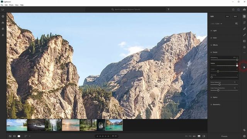Open the Edit menu
Image resolution: width=247 pixels, height=139 pixels.
pos(6,5)
